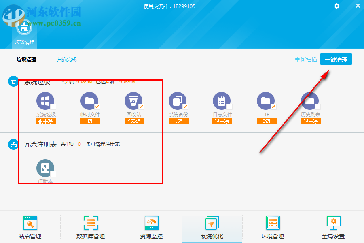The width and height of the screenshot is (364, 243).
Task: Open 系统优化 in bottom navigation
Action: (x=212, y=227)
